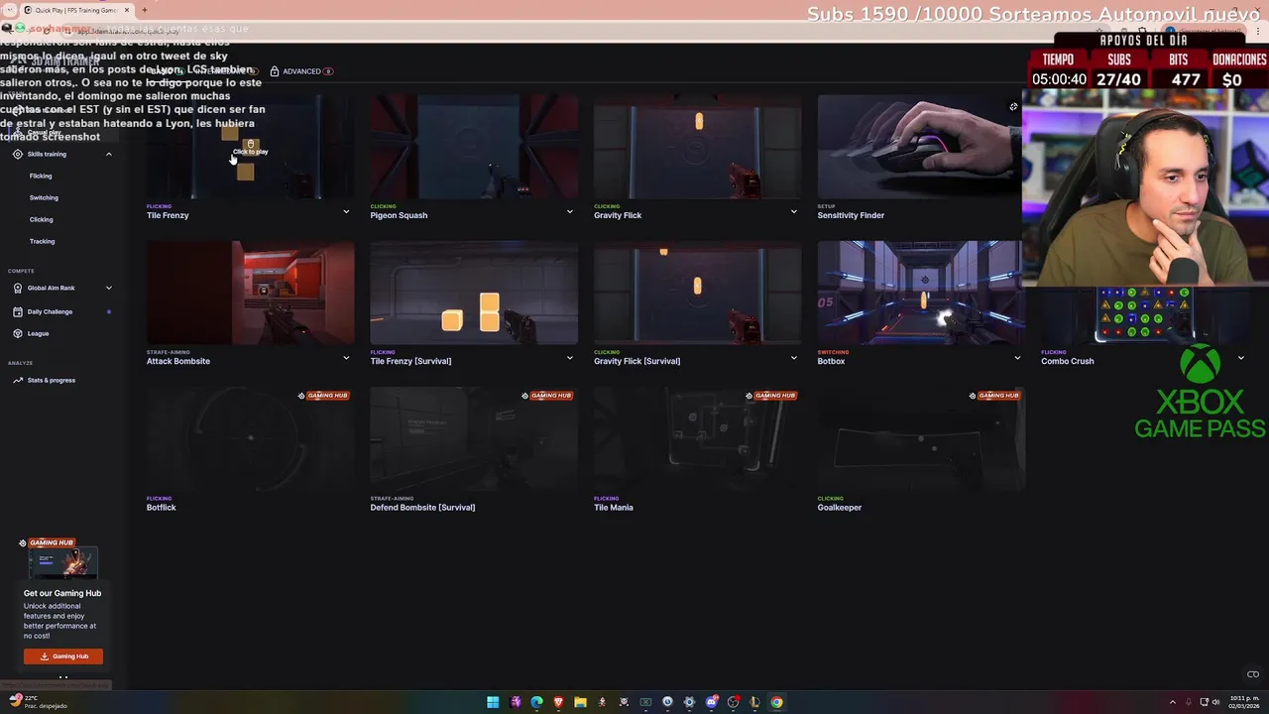Expand Attack Bombsite card details chevron

click(346, 357)
